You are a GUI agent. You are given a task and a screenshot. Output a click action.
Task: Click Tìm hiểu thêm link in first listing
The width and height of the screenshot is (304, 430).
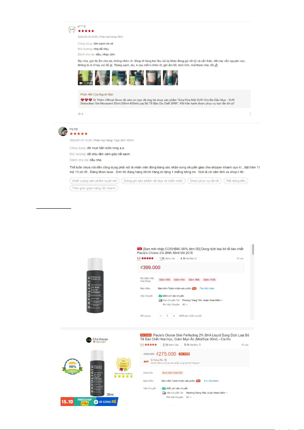207,288
